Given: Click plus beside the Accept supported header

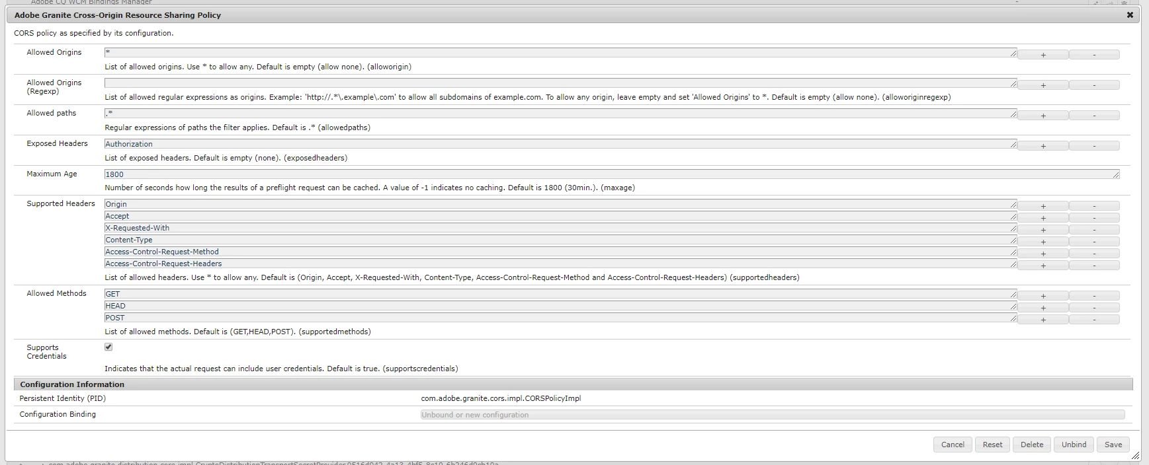Looking at the screenshot, I should pyautogui.click(x=1043, y=218).
